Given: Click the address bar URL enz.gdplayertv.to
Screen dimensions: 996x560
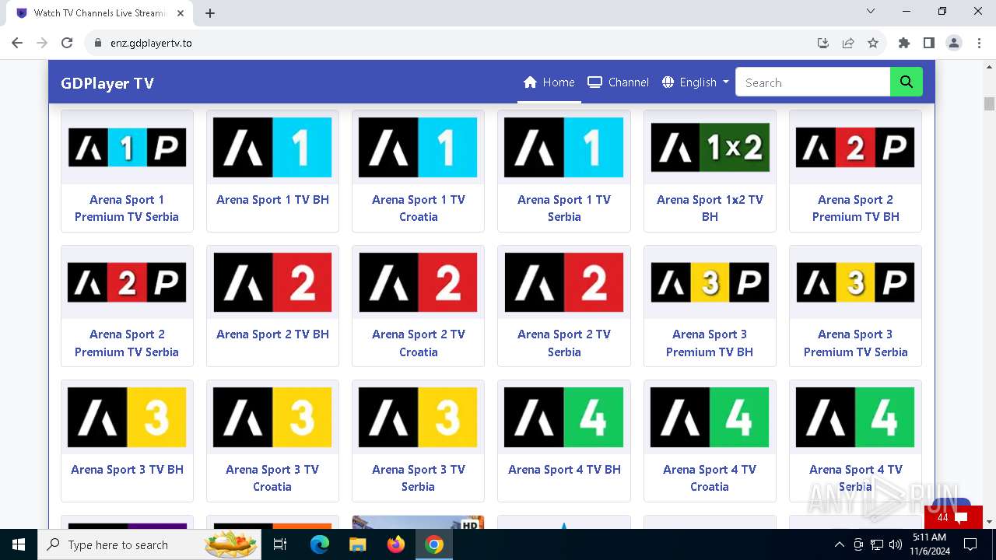Looking at the screenshot, I should pyautogui.click(x=151, y=43).
